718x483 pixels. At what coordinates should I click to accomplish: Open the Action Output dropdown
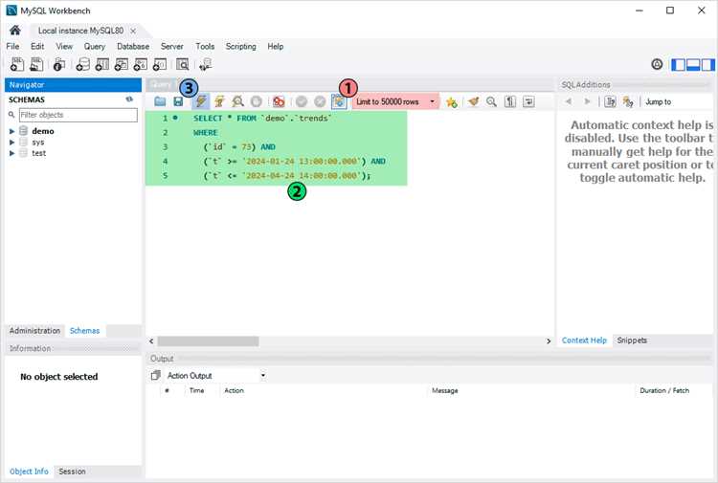214,375
